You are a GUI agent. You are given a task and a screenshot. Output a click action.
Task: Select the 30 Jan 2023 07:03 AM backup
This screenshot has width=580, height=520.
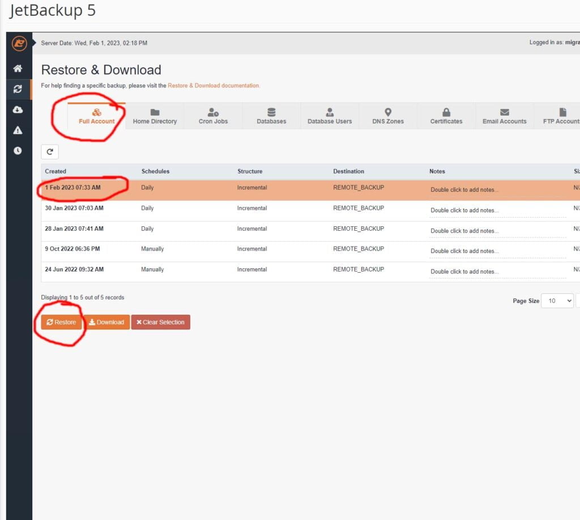(310, 211)
